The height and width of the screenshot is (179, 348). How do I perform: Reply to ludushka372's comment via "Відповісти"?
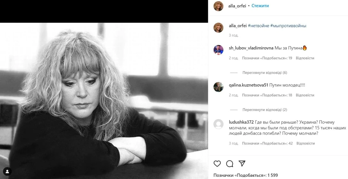click(x=305, y=144)
